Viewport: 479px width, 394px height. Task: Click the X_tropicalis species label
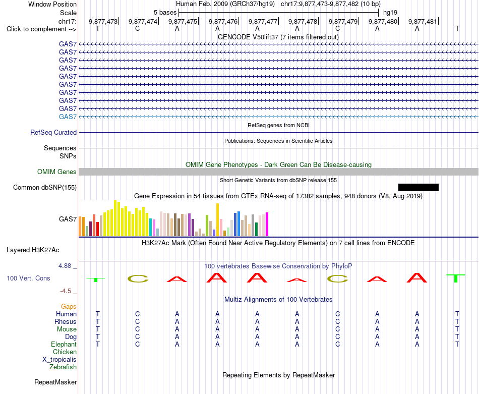(59, 360)
